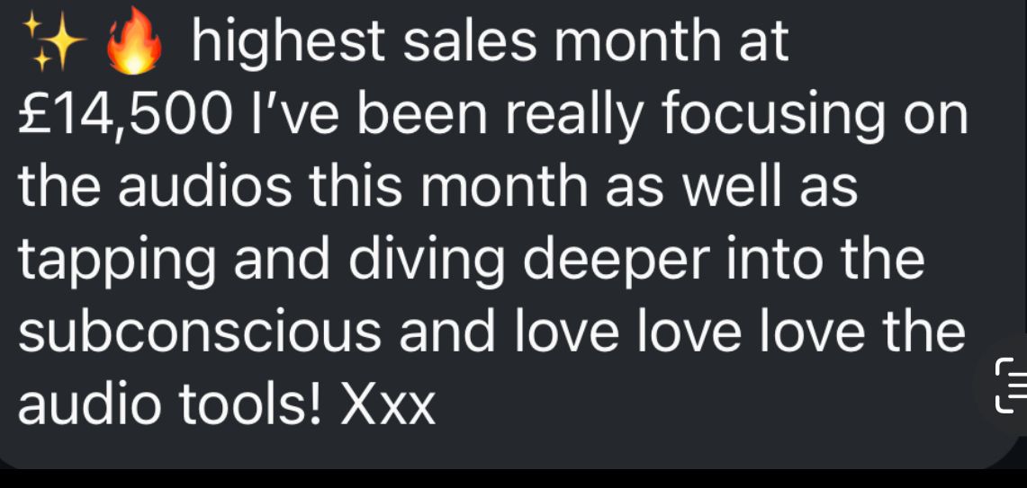Click the black strip below the message bubble
This screenshot has width=1027, height=488.
513,479
